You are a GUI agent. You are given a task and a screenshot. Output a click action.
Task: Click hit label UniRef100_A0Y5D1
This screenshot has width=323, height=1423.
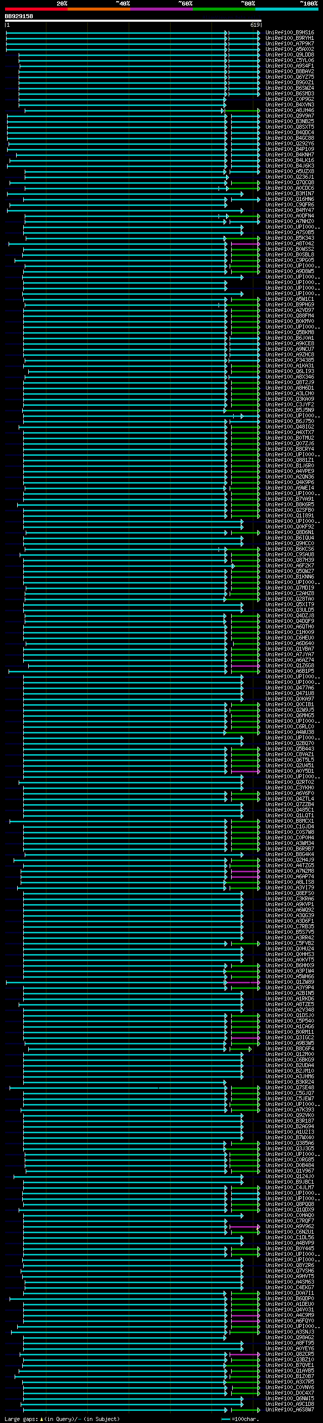pos(290,771)
